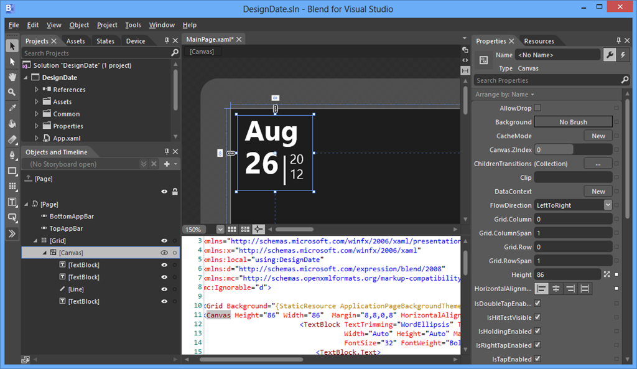
Task: Toggle snapping to snaplines button
Action: click(x=258, y=230)
